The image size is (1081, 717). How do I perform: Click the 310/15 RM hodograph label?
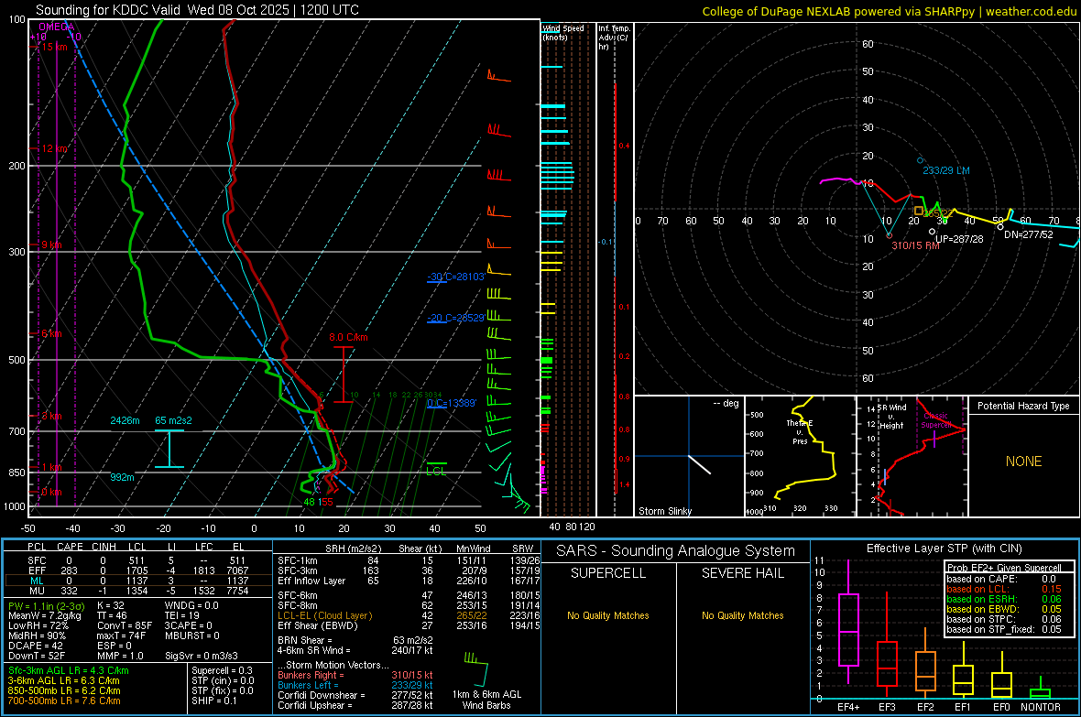(x=915, y=245)
